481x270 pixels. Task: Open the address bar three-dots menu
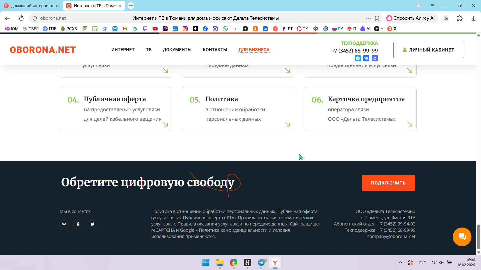368,18
